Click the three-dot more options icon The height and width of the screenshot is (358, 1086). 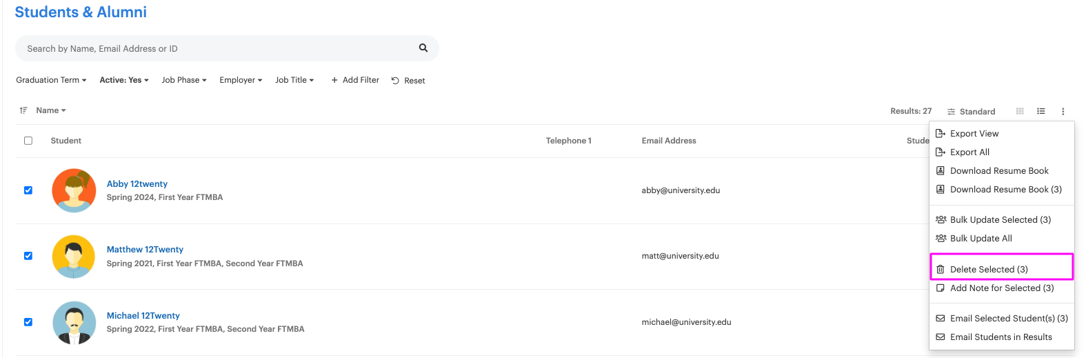1063,111
